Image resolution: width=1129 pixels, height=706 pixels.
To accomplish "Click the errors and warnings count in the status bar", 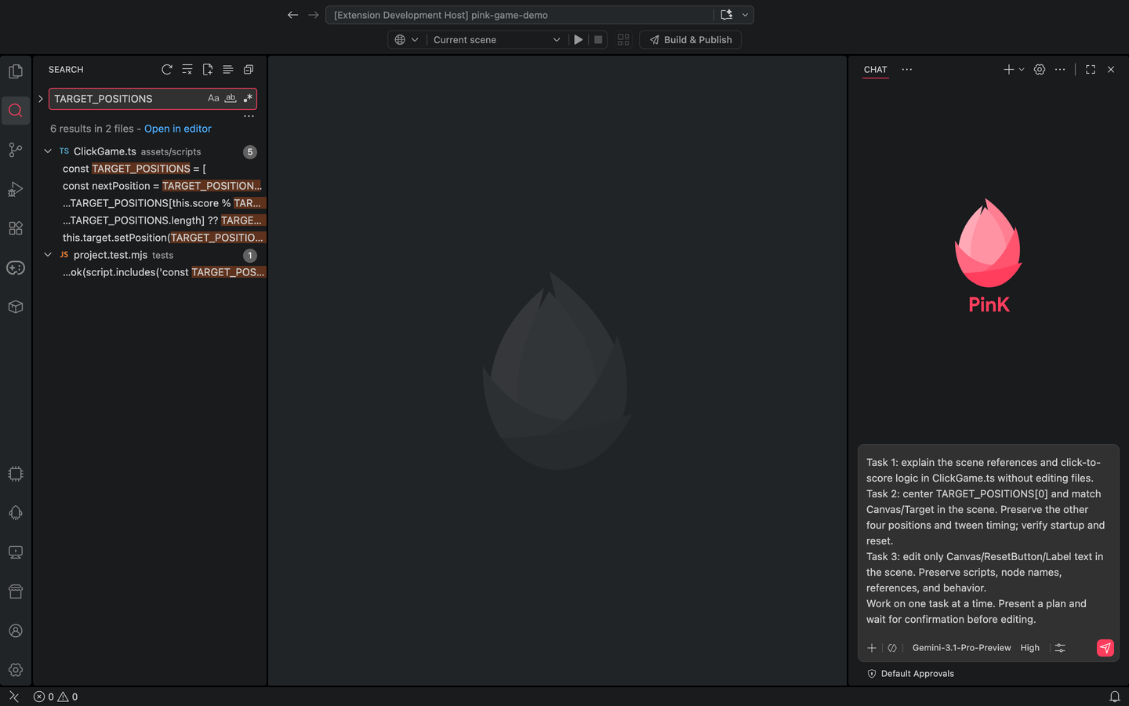I will pyautogui.click(x=56, y=697).
